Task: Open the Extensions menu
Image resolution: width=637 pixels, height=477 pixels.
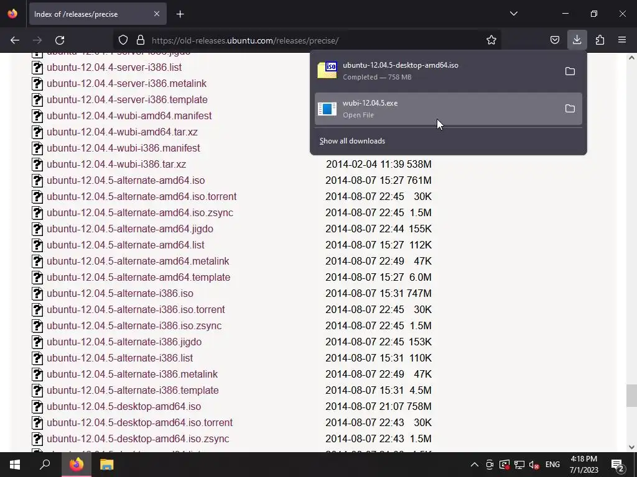Action: pyautogui.click(x=600, y=40)
